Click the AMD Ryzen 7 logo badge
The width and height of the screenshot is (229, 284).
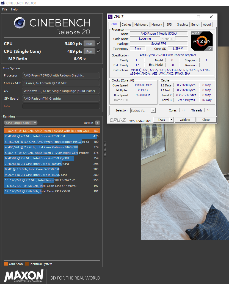pos(202,41)
